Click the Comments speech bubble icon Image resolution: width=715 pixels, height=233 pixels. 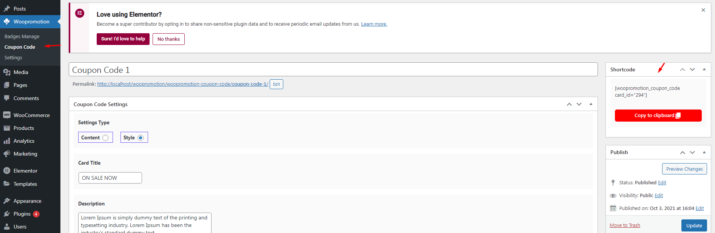pos(7,98)
